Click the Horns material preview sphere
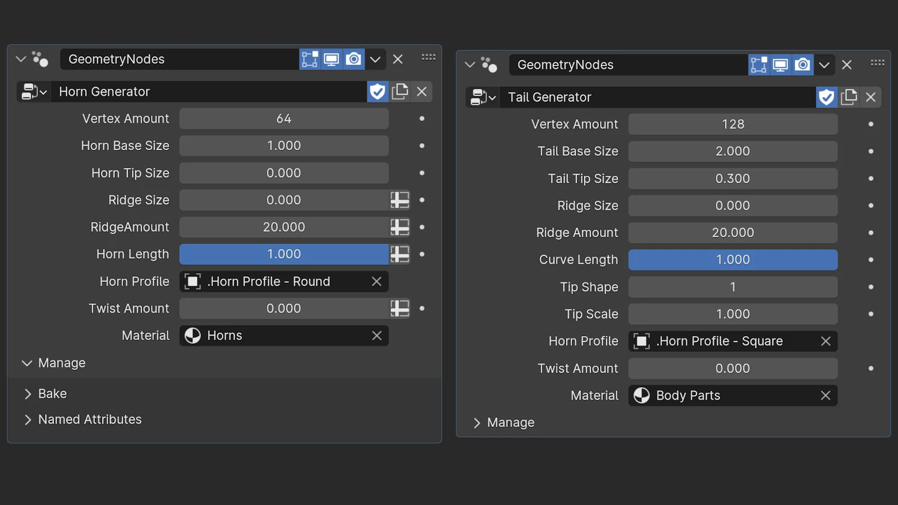This screenshot has width=898, height=505. click(x=193, y=336)
